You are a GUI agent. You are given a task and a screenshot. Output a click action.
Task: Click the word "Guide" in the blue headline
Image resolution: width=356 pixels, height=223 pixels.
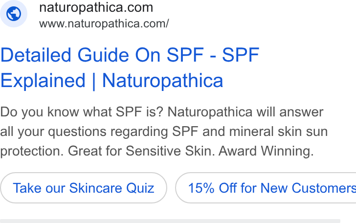coord(103,55)
